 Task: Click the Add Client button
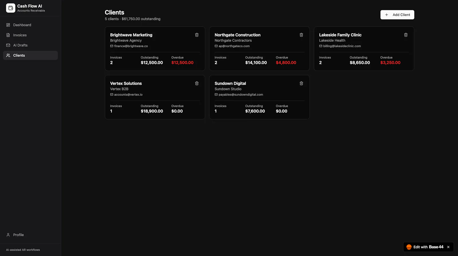(x=397, y=15)
